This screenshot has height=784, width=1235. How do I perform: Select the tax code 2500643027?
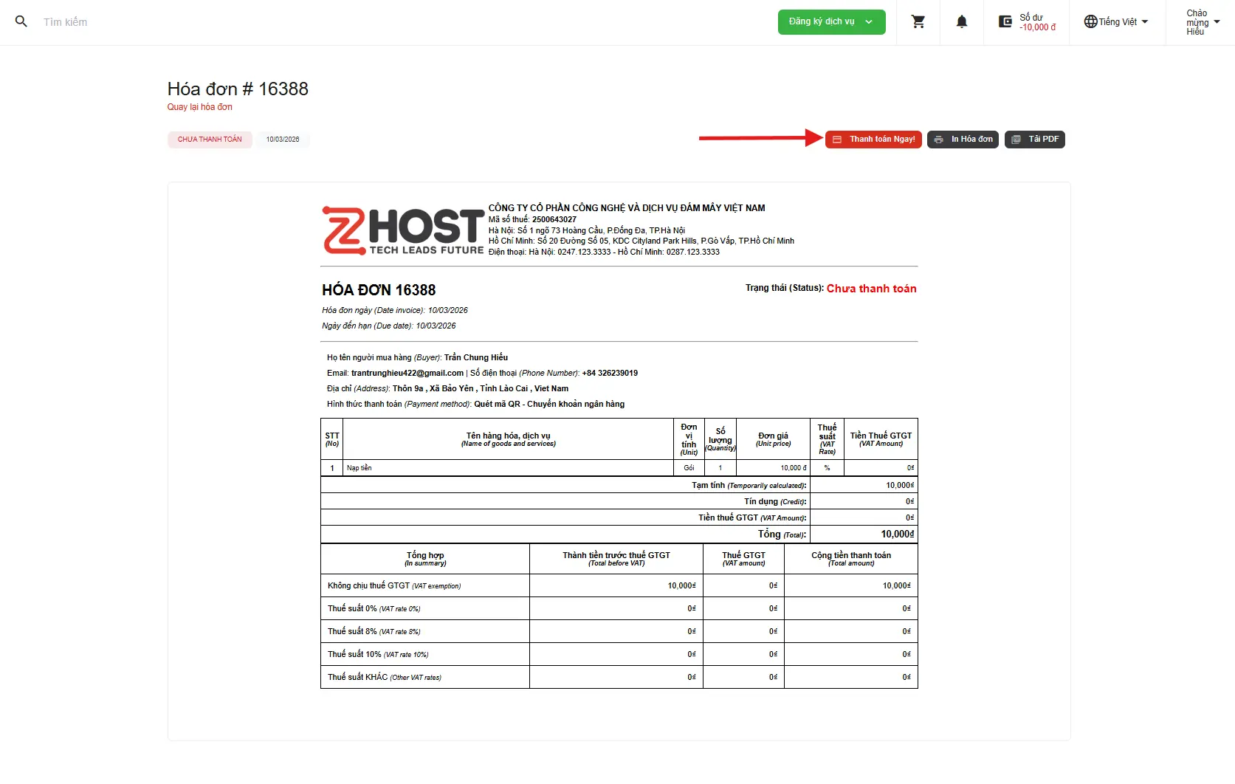(x=554, y=219)
